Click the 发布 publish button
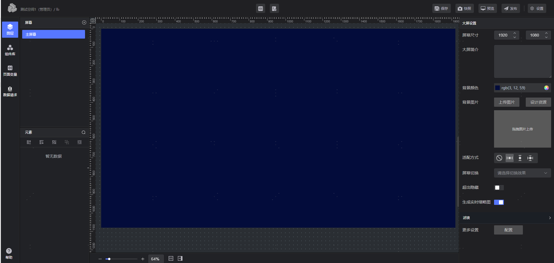 (510, 9)
